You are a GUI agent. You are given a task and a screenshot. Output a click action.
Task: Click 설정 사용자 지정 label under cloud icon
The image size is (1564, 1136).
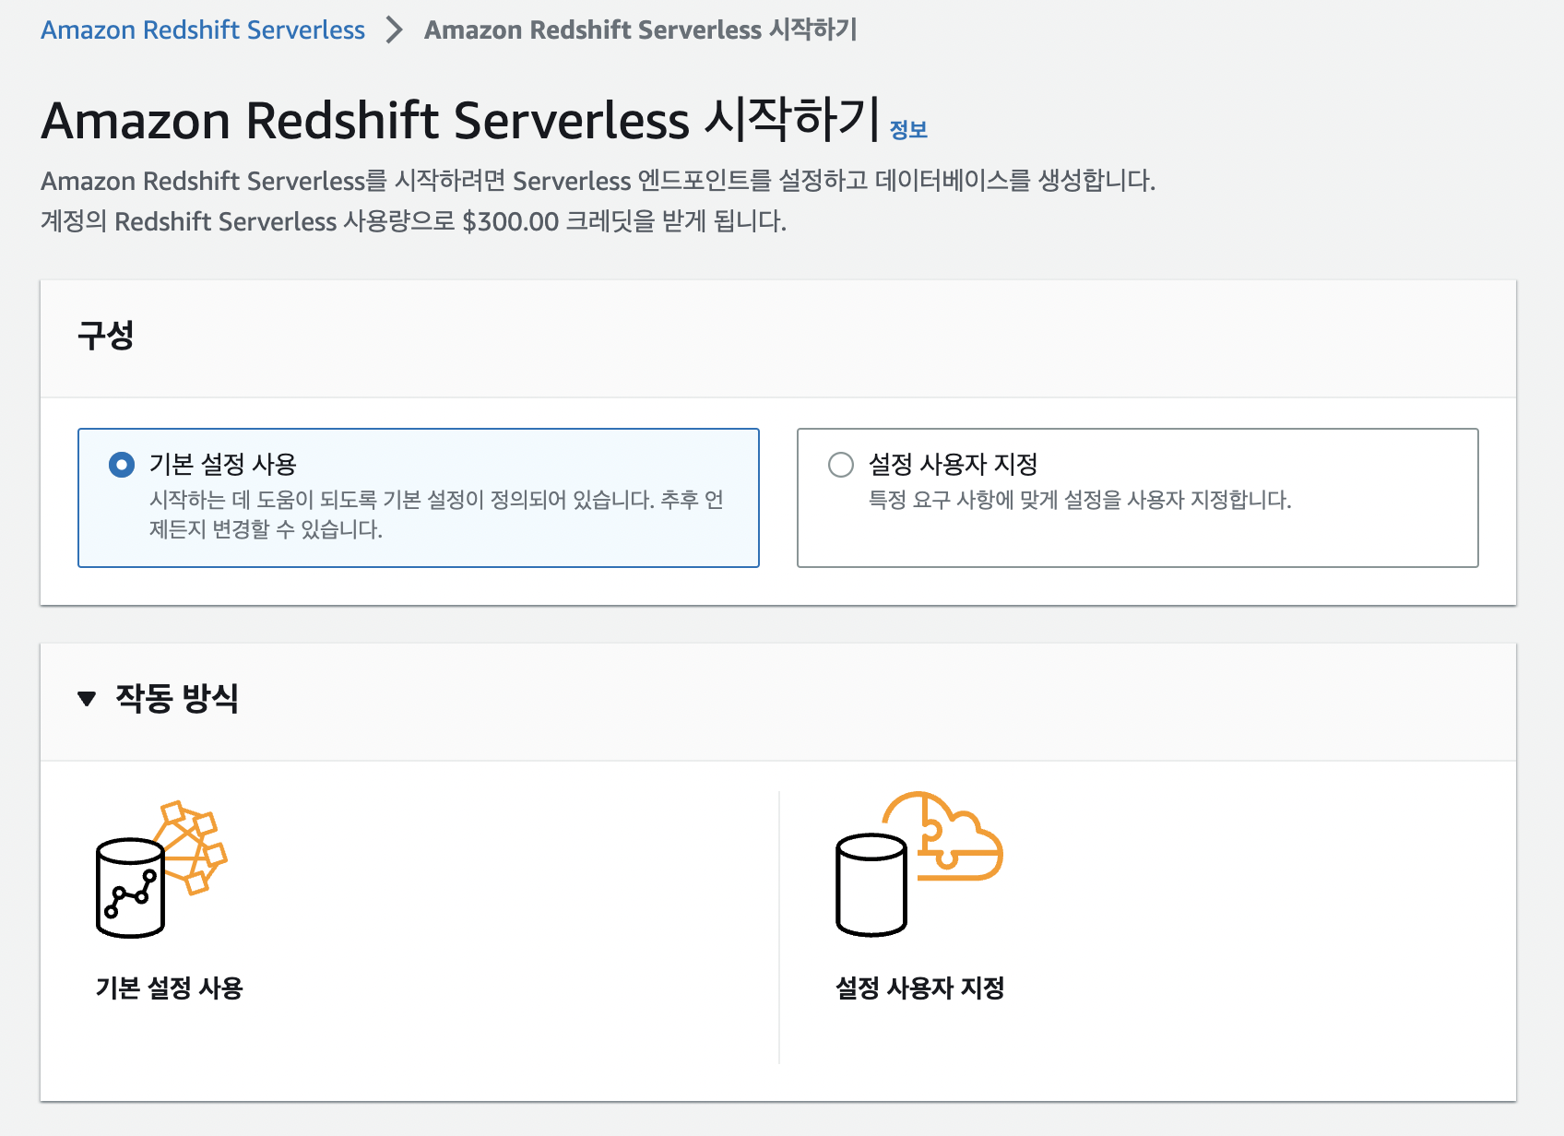[x=919, y=988]
